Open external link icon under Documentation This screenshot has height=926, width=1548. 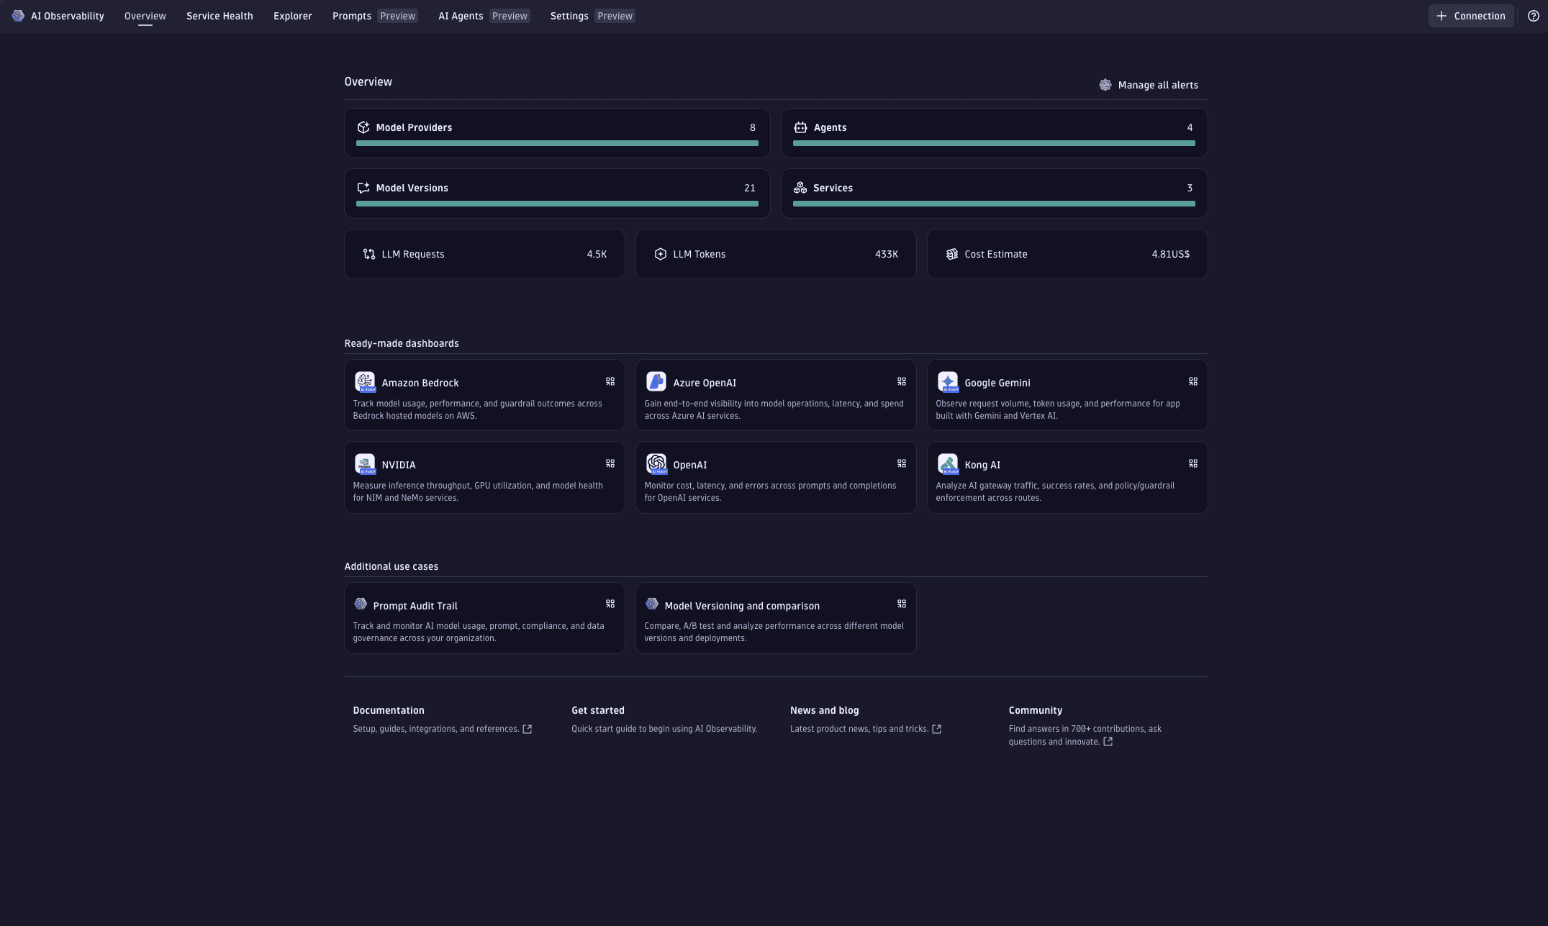[528, 729]
